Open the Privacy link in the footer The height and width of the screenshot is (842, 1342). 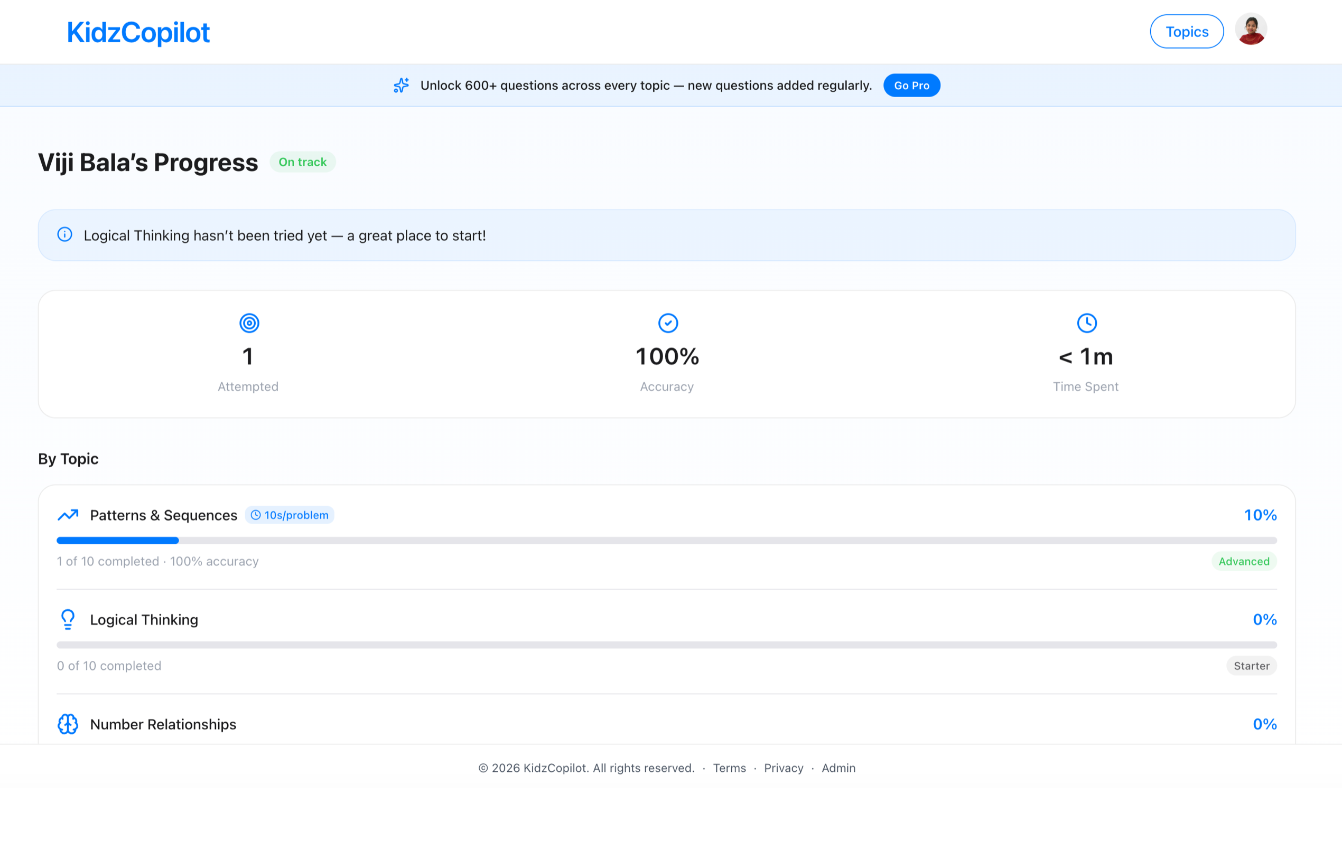[x=783, y=768]
